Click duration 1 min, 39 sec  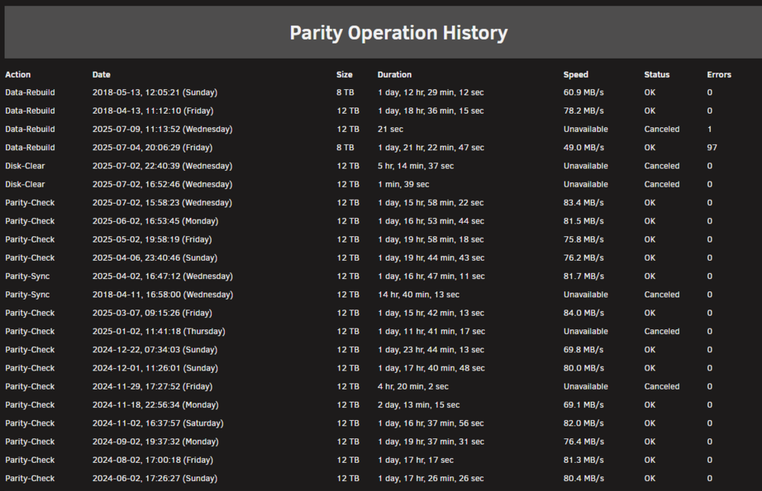click(x=403, y=185)
